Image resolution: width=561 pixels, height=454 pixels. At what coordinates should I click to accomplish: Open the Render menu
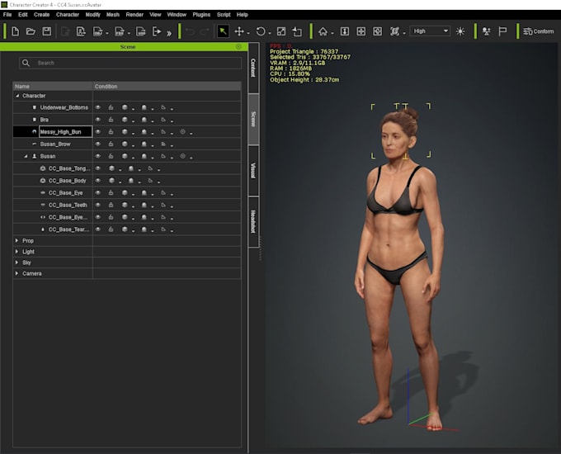coord(134,15)
